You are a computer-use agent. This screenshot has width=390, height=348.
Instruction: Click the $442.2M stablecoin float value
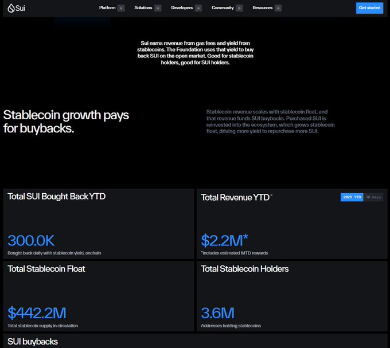coord(37,313)
